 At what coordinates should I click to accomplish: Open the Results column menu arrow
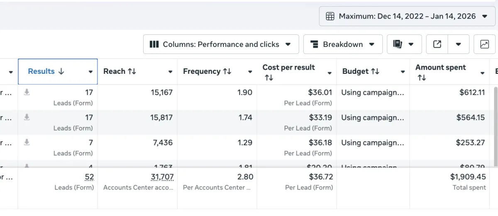90,72
